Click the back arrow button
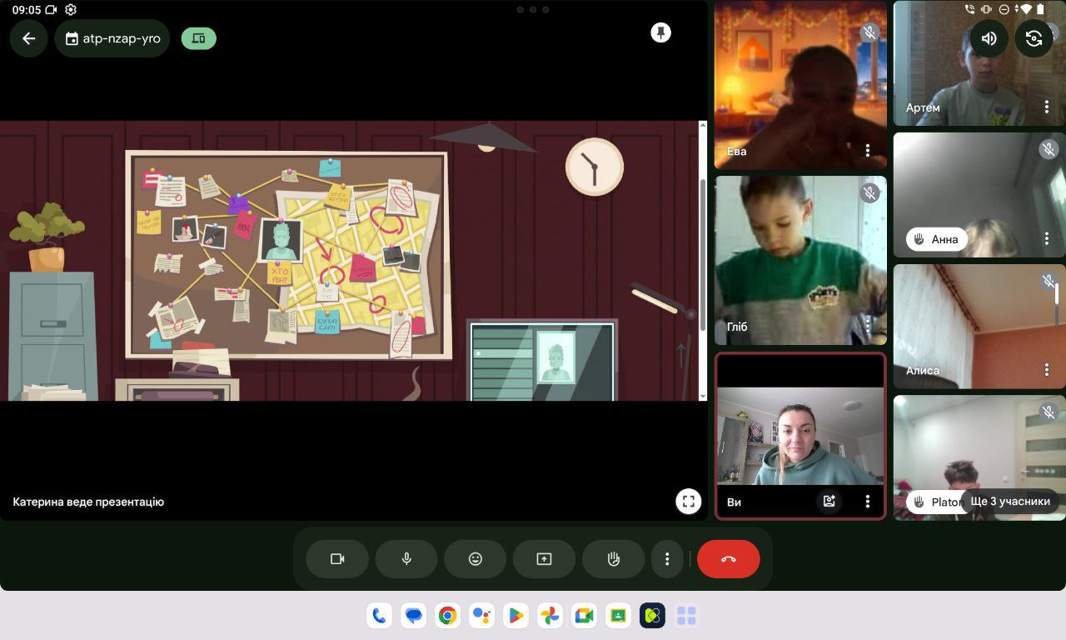1066x640 pixels. [x=29, y=38]
